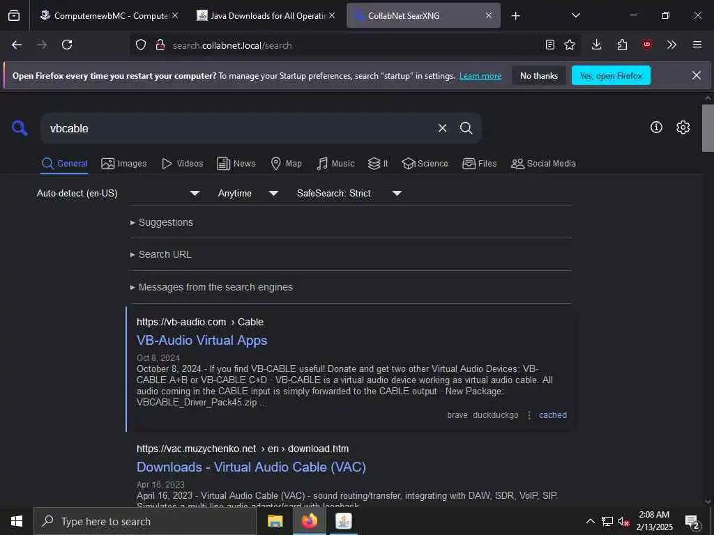714x535 pixels.
Task: Select the News search category
Action: (236, 163)
